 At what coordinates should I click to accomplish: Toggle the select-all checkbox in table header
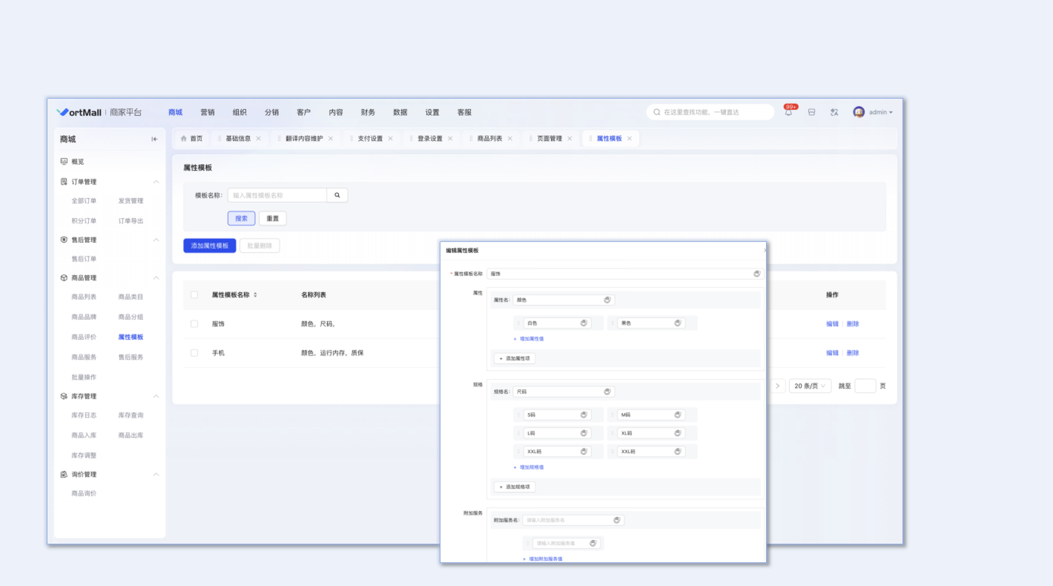point(194,295)
